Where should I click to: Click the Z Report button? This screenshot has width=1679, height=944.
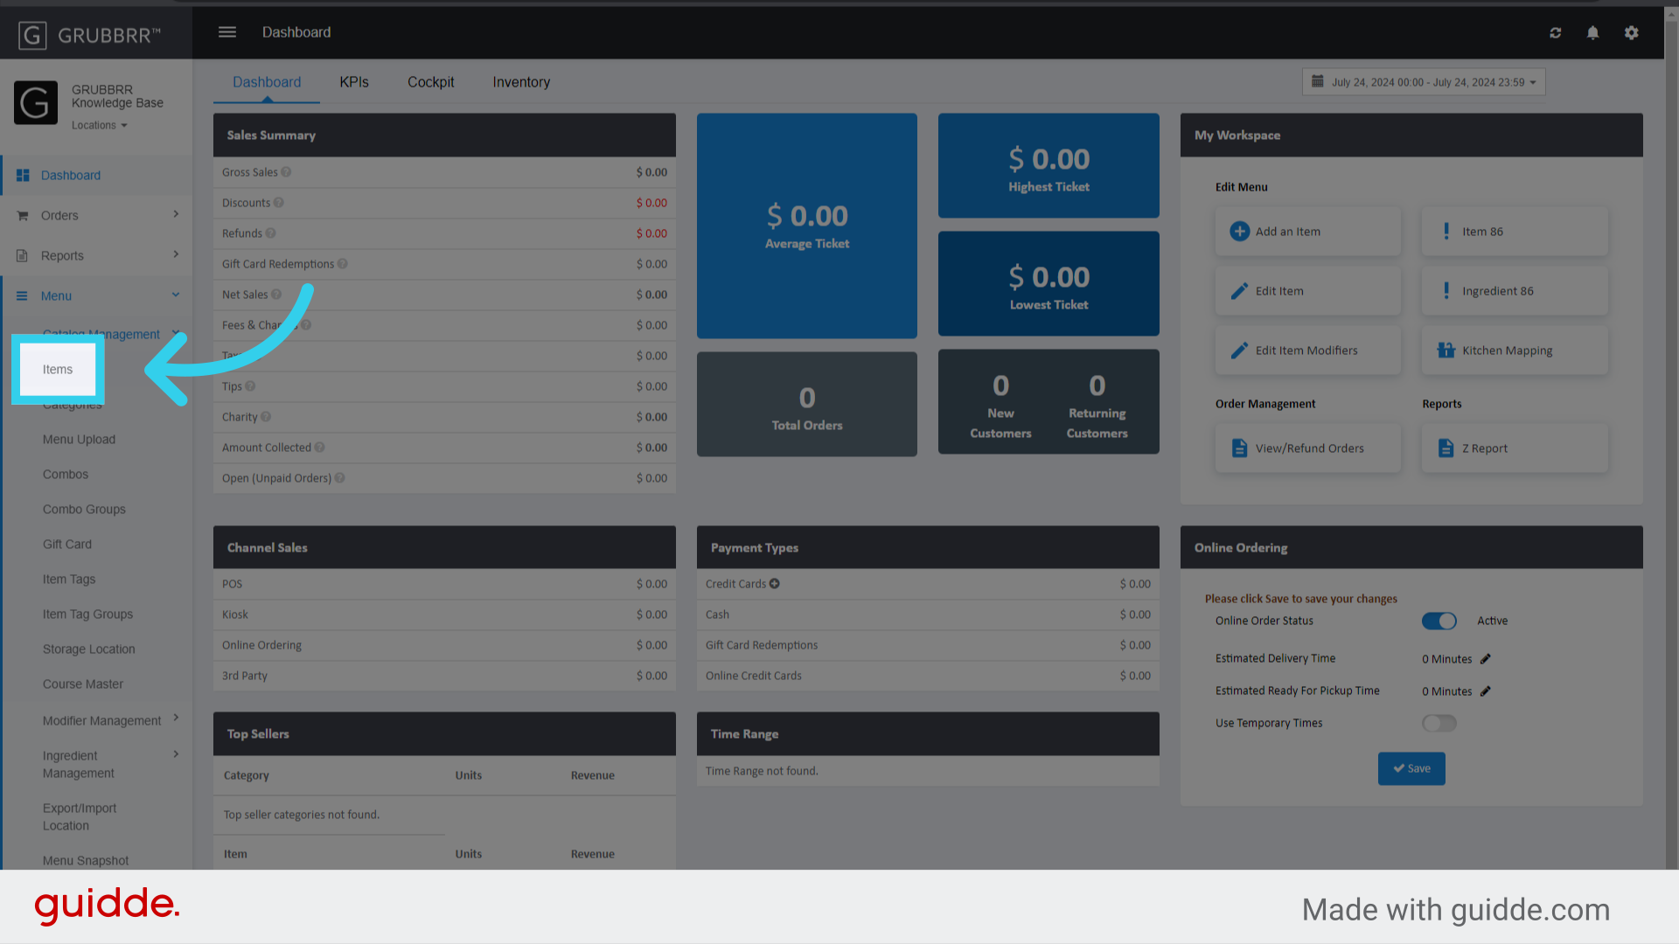[x=1515, y=448]
